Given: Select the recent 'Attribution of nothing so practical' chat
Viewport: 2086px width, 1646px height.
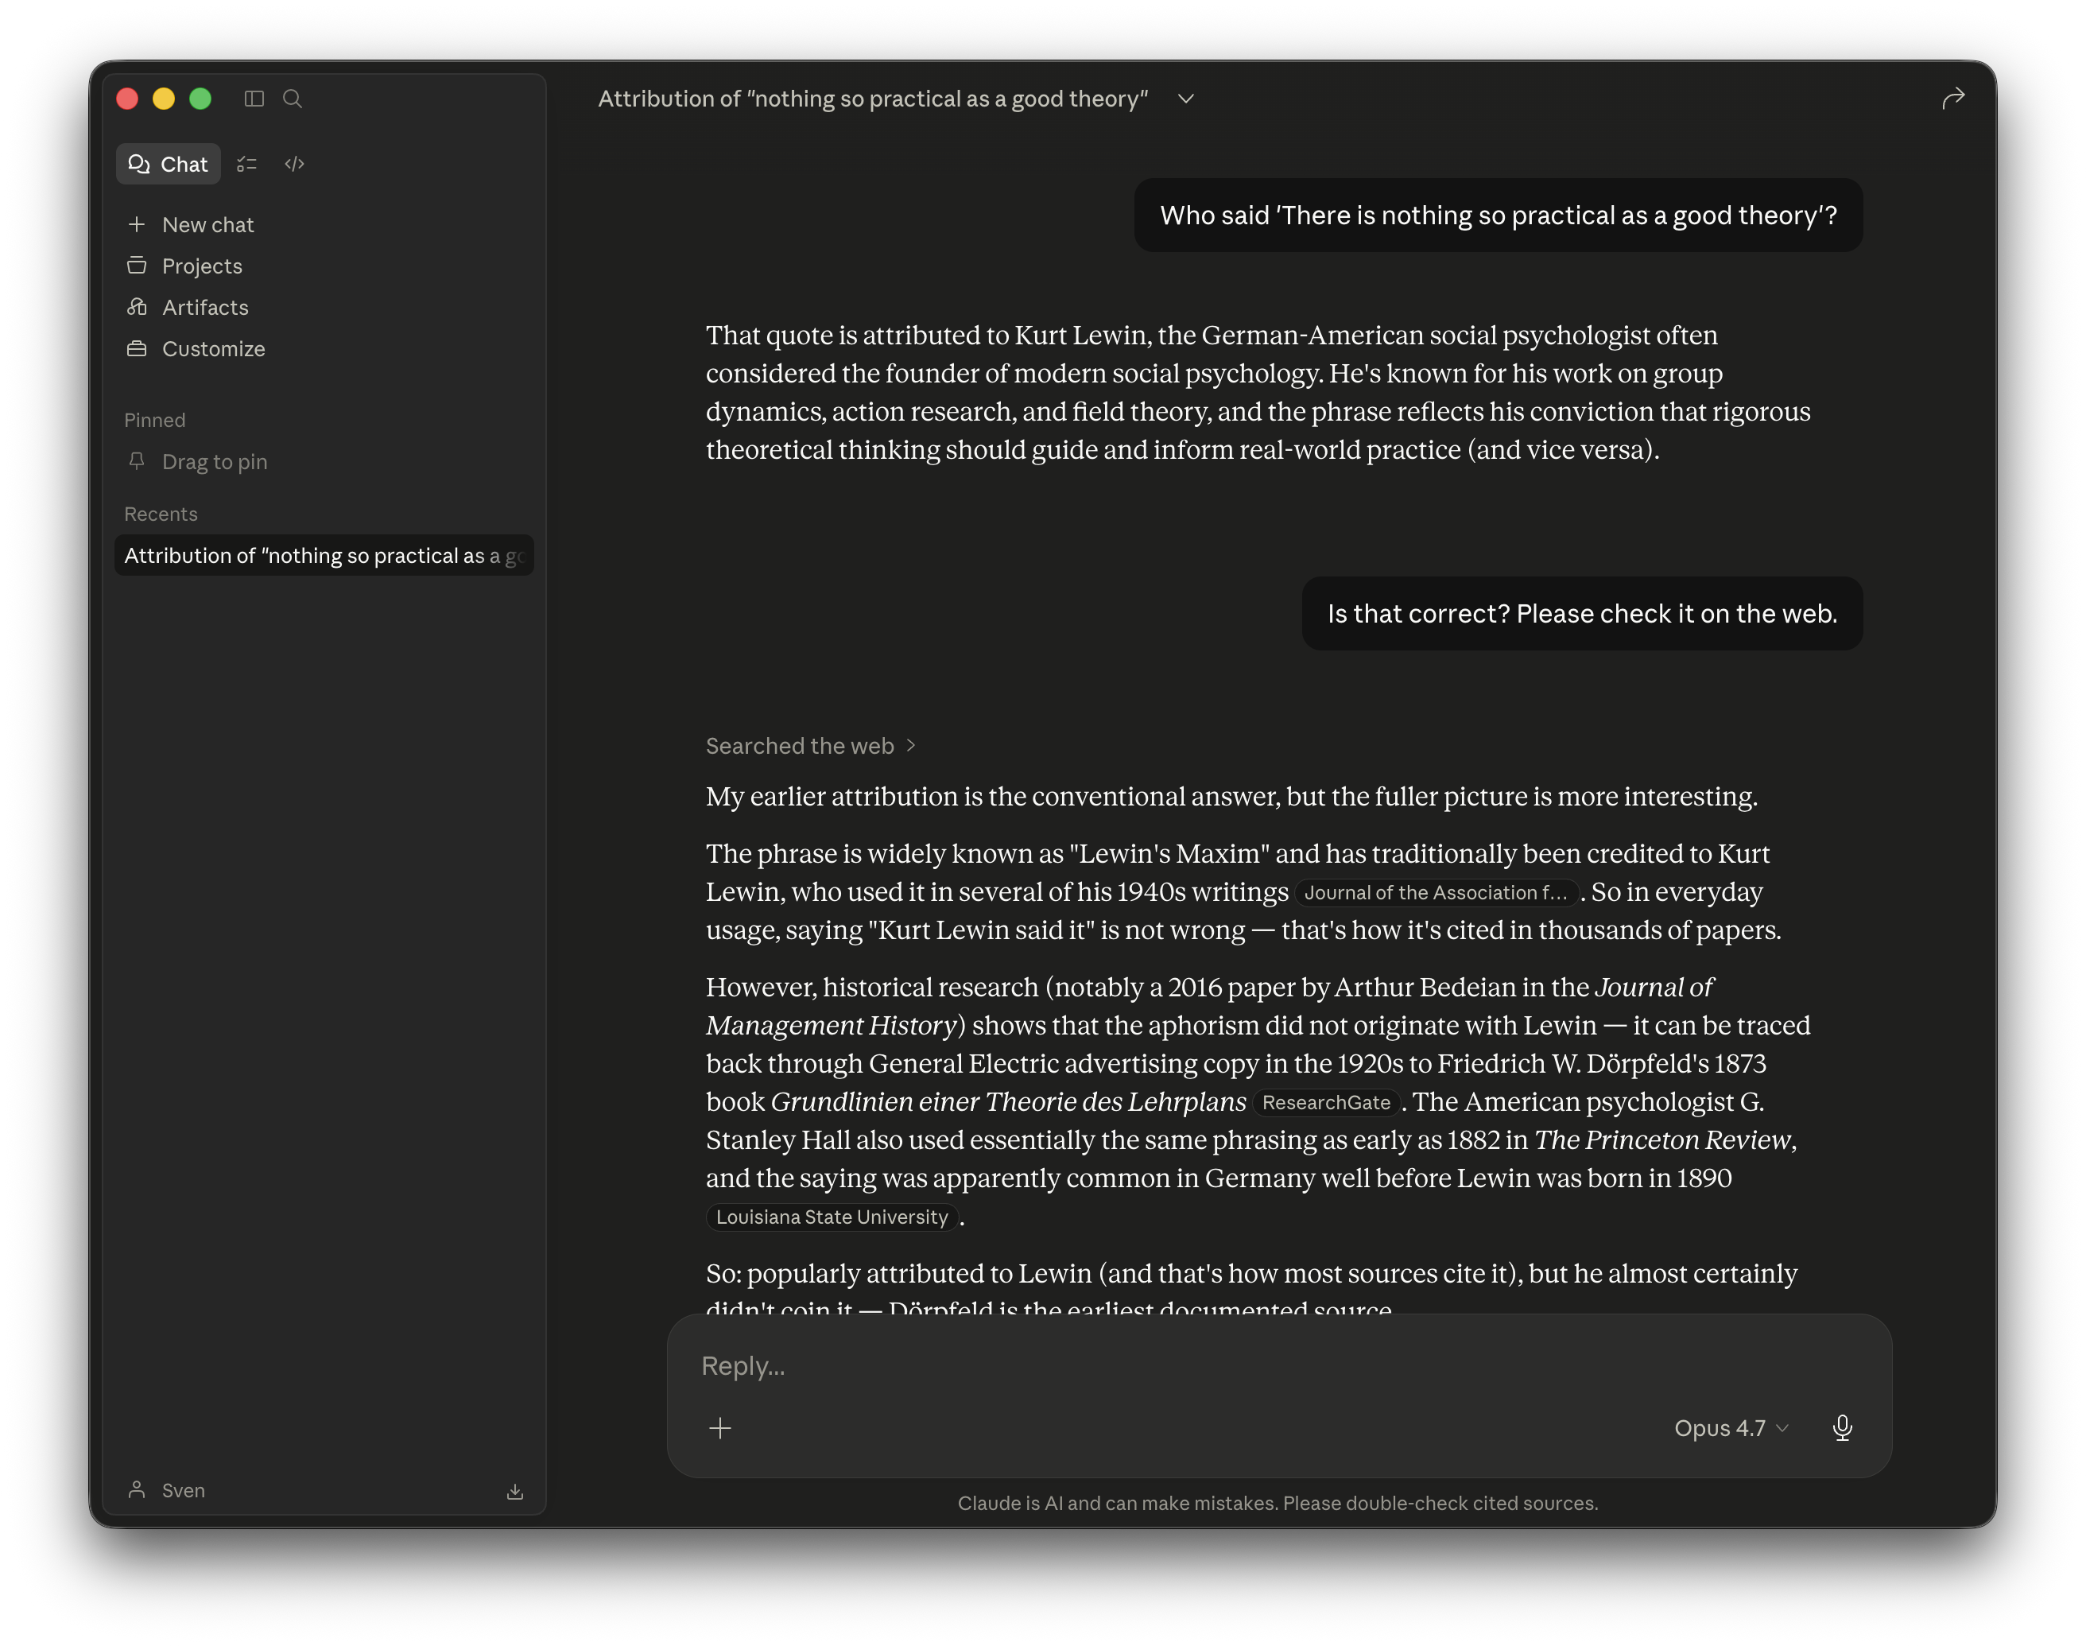Looking at the screenshot, I should point(324,555).
